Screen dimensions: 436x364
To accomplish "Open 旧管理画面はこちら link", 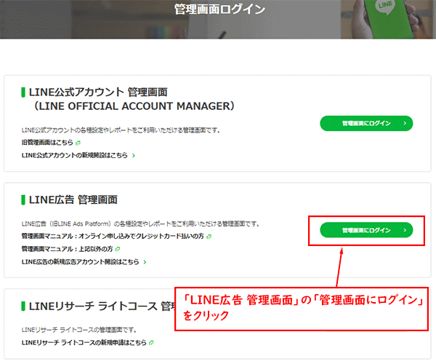I will [x=47, y=143].
